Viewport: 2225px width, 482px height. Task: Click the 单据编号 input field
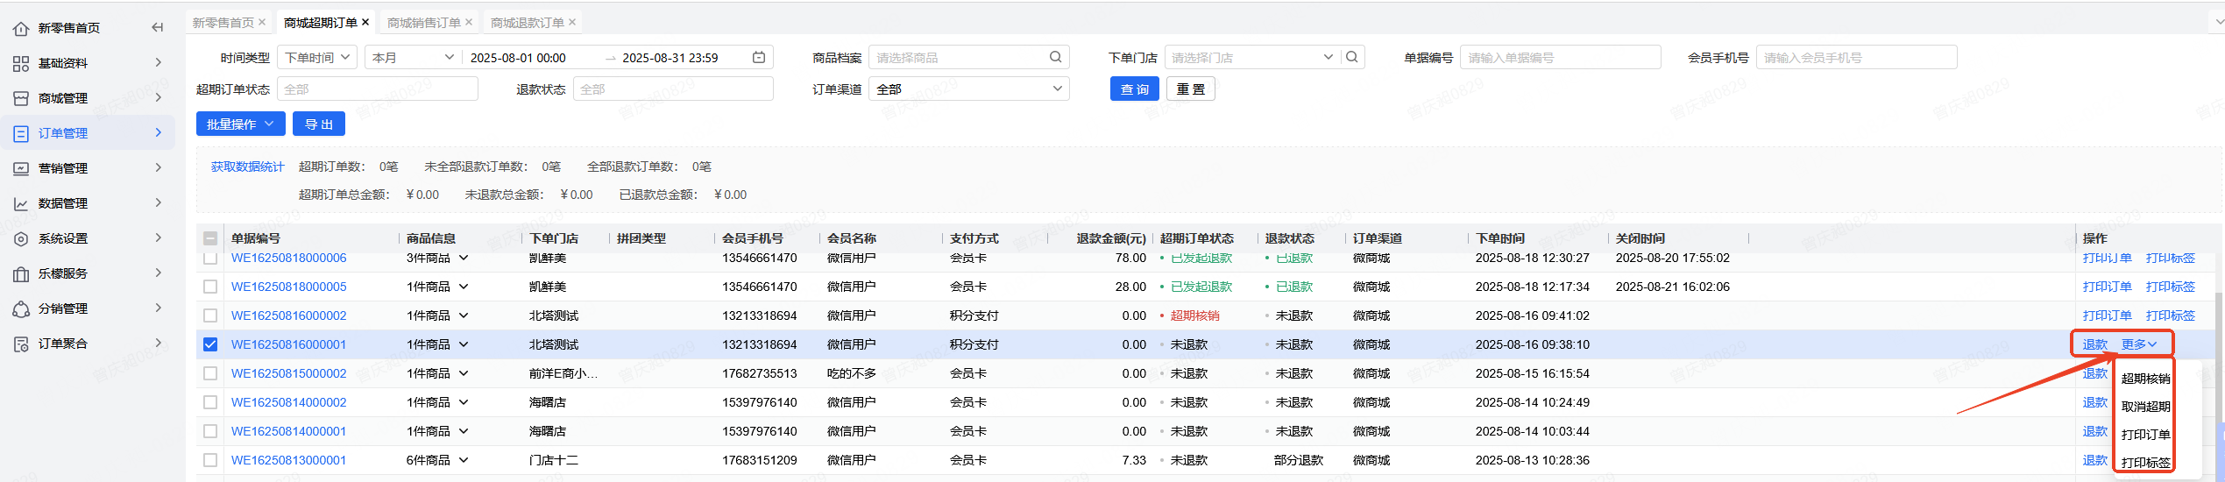pos(1561,58)
